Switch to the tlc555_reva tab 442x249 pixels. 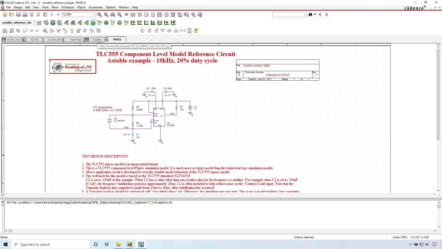(x=12, y=40)
